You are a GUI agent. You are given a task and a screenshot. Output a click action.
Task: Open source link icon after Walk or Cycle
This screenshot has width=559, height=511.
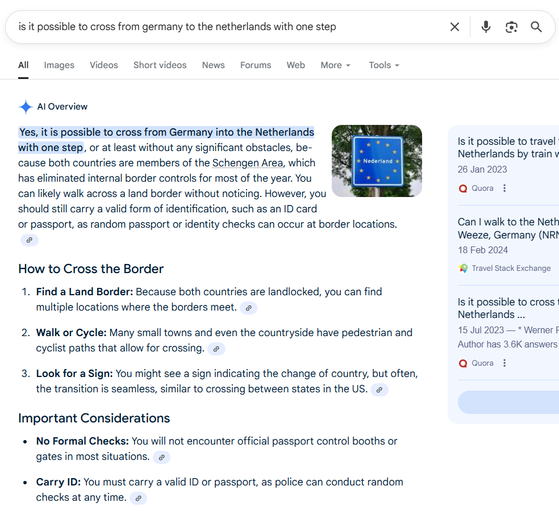pos(216,349)
